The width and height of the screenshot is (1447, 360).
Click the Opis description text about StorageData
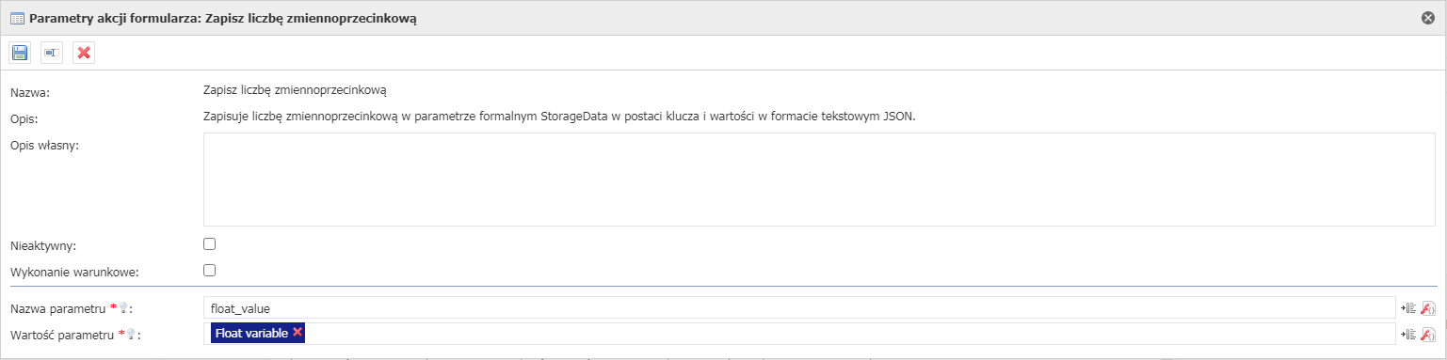[559, 117]
